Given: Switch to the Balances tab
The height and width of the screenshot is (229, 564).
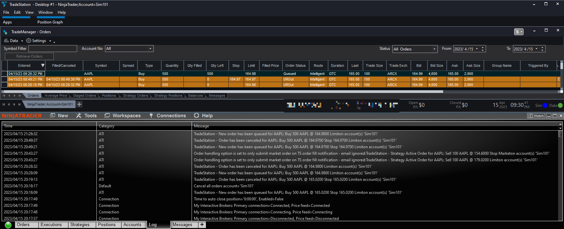Looking at the screenshot, I should pos(195,96).
